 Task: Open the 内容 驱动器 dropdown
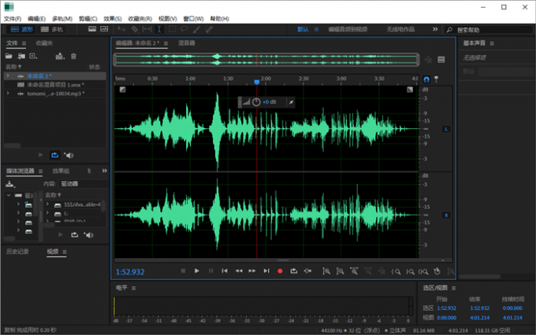[x=83, y=183]
